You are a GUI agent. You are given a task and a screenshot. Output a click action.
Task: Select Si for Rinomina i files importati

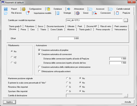pyautogui.click(x=67, y=87)
